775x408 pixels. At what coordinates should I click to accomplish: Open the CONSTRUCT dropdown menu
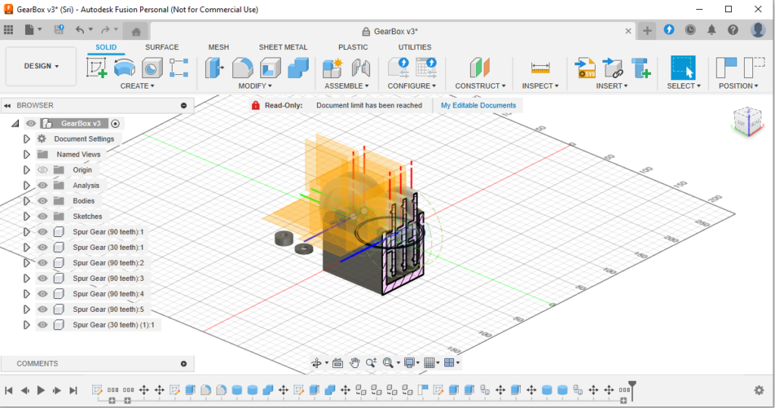click(480, 86)
